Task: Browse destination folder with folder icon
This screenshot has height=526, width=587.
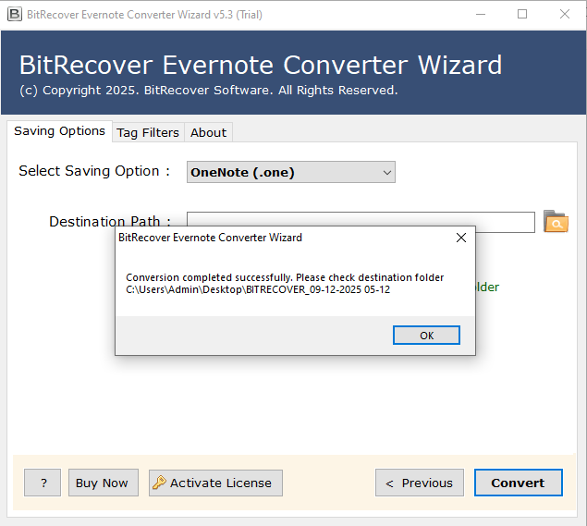Action: [556, 222]
